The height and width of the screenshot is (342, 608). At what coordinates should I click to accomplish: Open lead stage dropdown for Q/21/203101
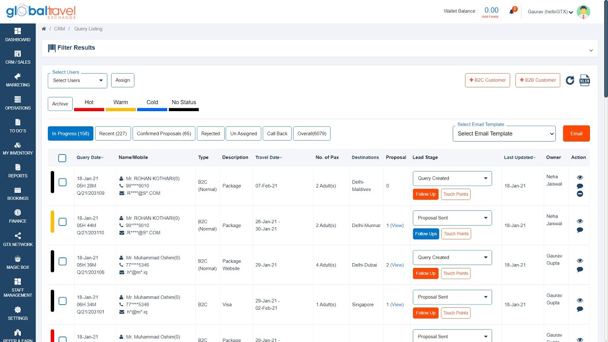tap(452, 297)
